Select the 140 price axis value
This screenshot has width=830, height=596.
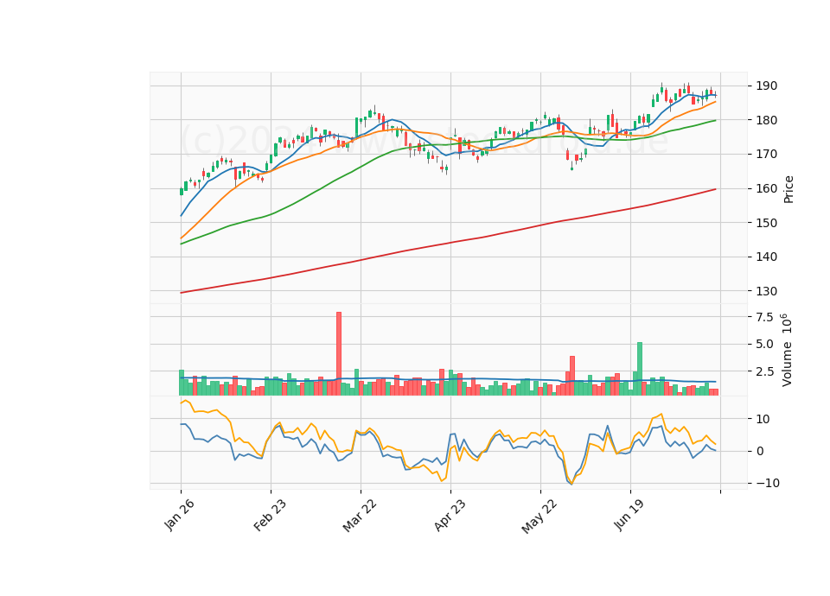(767, 257)
